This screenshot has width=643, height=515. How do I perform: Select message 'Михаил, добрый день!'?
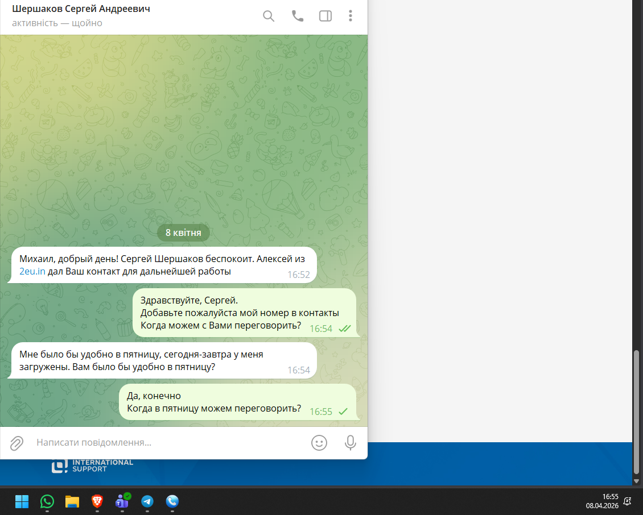coord(164,265)
